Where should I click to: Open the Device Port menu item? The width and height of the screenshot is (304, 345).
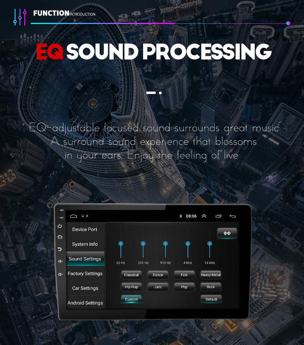85,229
